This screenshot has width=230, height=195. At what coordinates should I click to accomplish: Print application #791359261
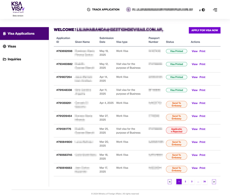tap(202, 103)
